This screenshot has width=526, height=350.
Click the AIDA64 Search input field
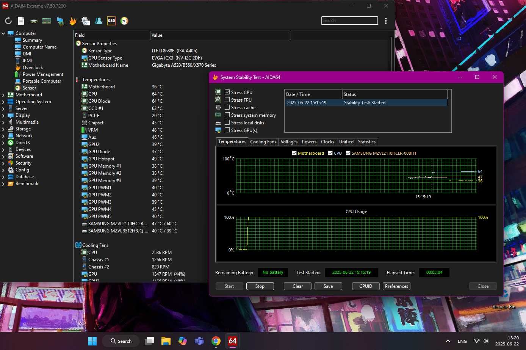[350, 20]
